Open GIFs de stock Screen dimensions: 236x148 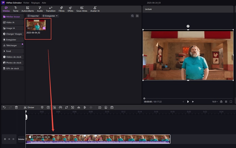[x=13, y=68]
